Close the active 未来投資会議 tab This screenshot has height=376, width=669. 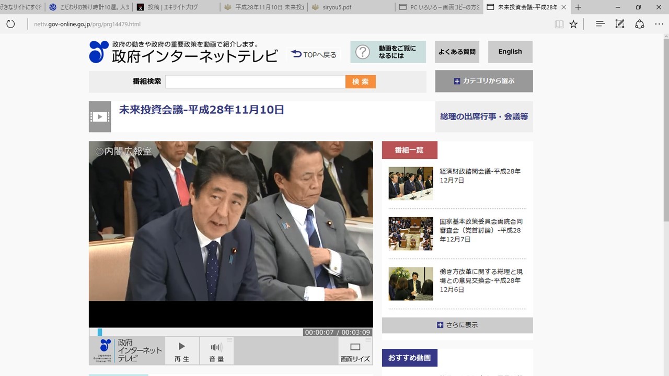pos(563,7)
